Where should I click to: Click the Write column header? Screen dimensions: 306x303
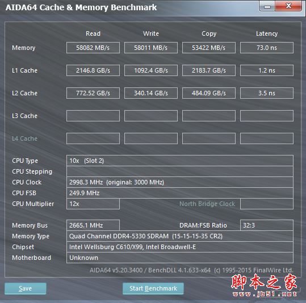tap(151, 33)
